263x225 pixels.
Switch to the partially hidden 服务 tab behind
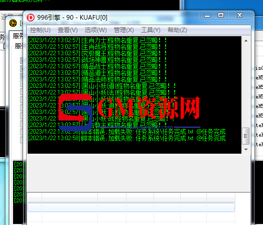[x=18, y=36]
